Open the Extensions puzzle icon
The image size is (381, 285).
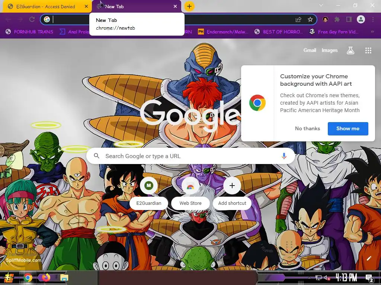tap(337, 19)
